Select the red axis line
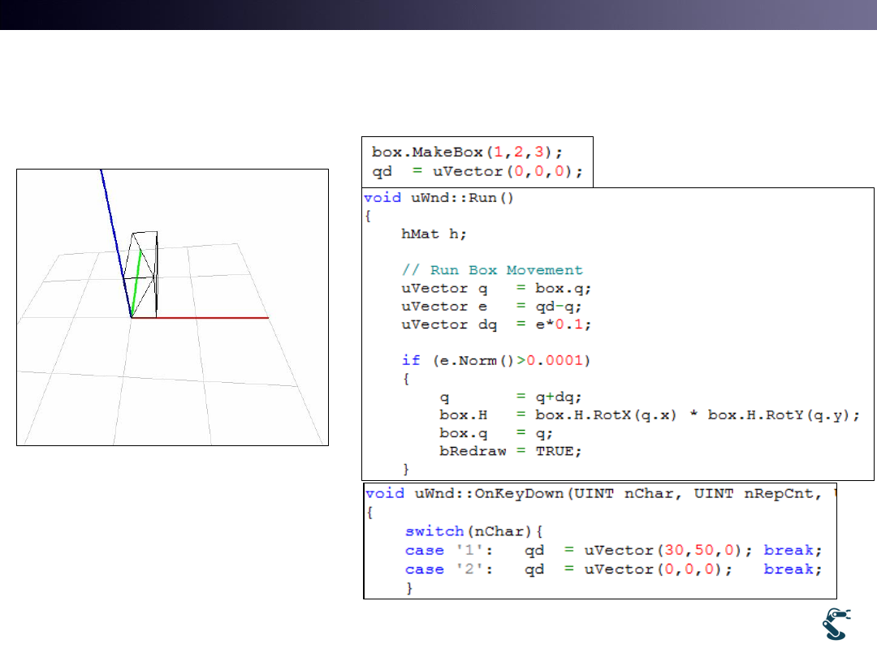877x657 pixels. 203,318
